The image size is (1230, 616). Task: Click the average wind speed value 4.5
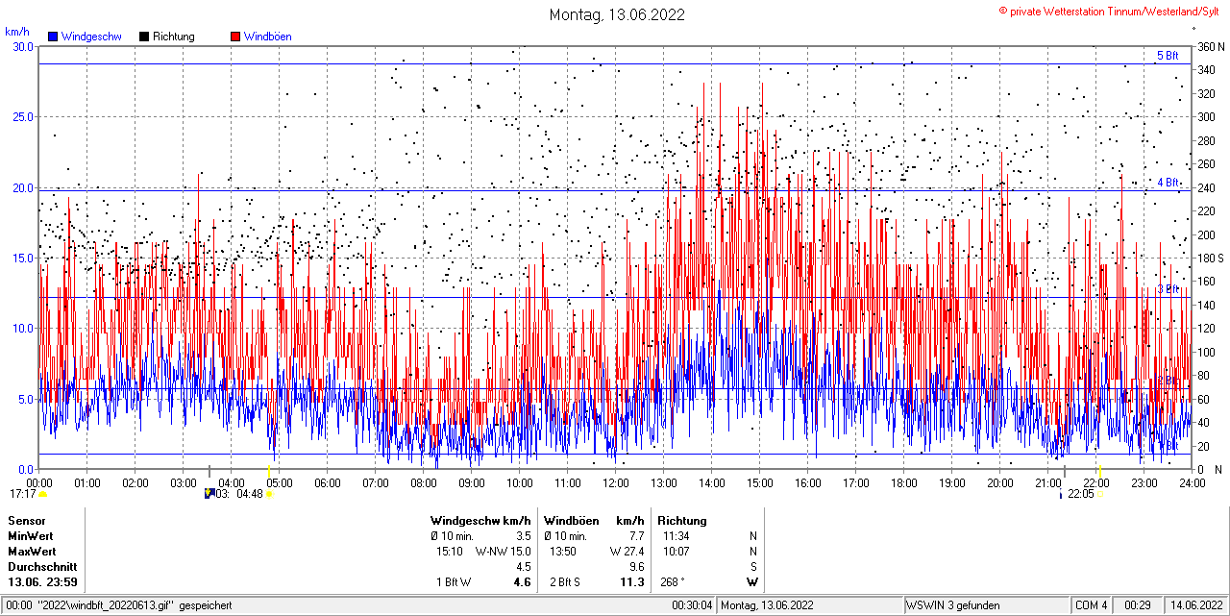523,567
